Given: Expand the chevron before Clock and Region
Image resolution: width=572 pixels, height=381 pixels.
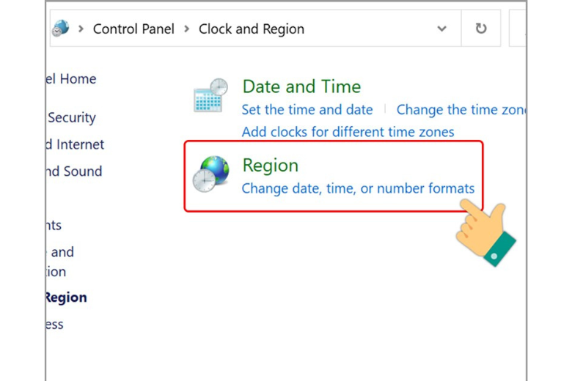Looking at the screenshot, I should coord(187,29).
